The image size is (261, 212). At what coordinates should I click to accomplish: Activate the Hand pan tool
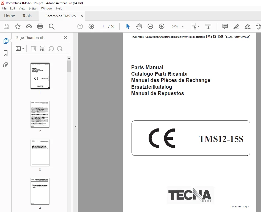pyautogui.click(x=139, y=26)
